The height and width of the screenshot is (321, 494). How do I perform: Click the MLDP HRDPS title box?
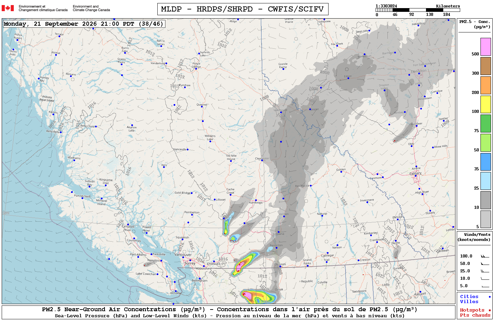click(x=243, y=9)
